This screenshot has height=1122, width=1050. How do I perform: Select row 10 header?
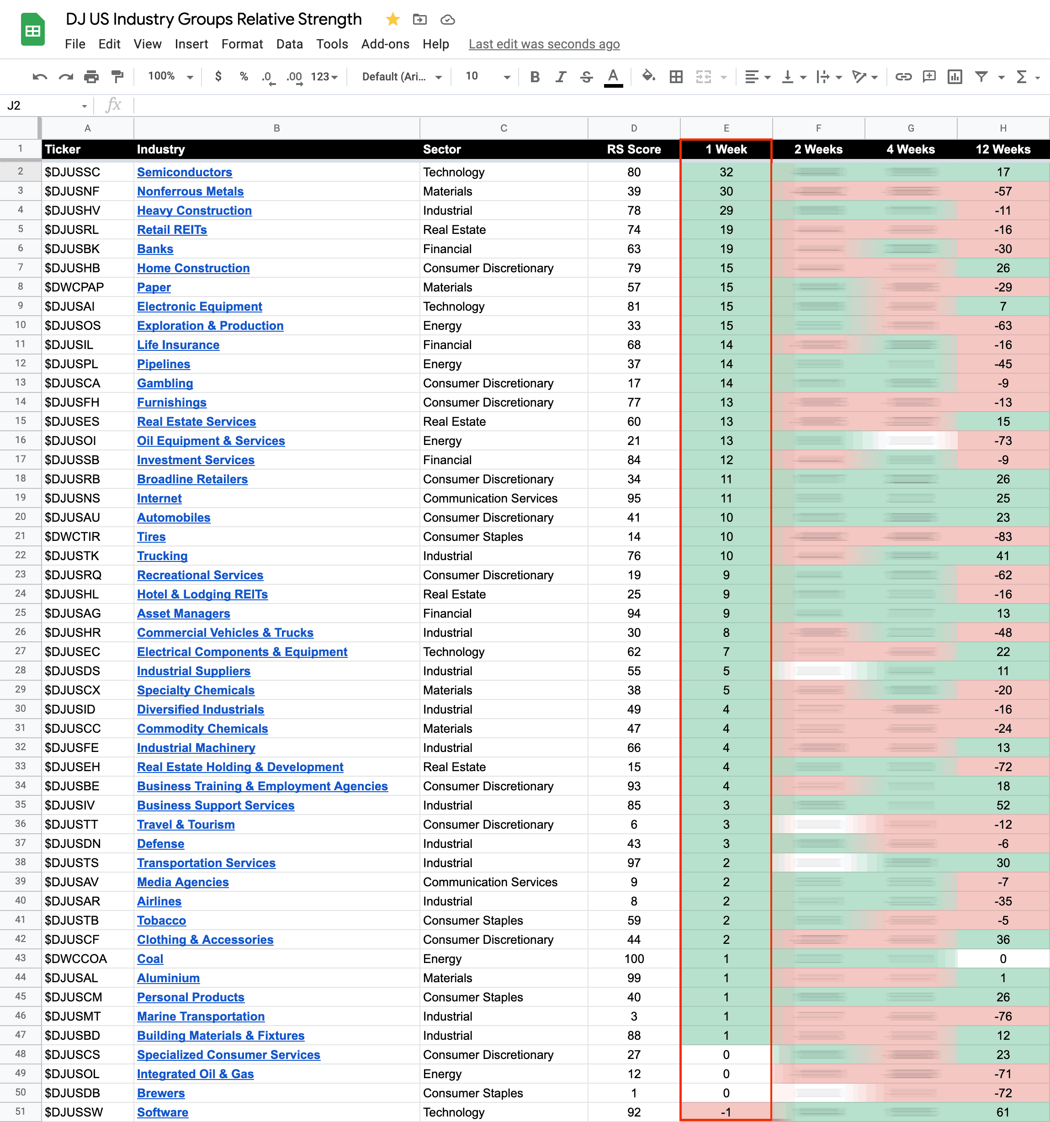pyautogui.click(x=20, y=325)
